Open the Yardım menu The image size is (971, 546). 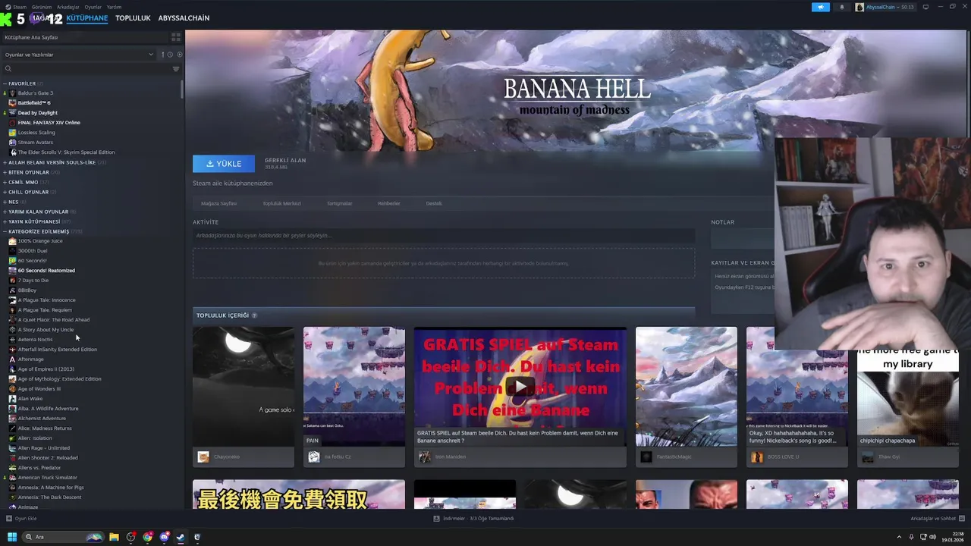[114, 7]
